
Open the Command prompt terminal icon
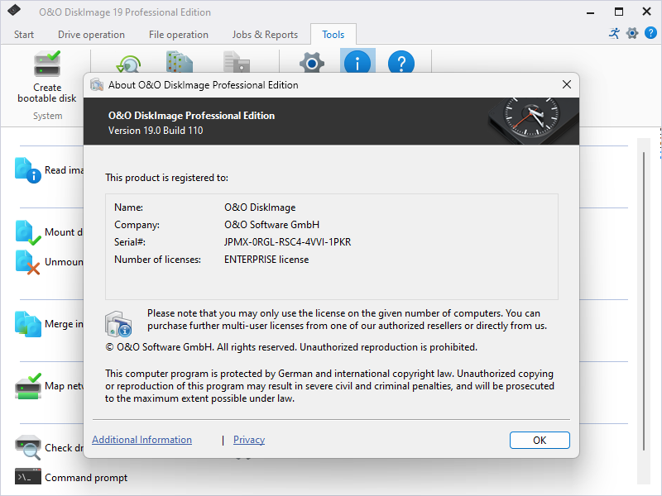tap(28, 477)
